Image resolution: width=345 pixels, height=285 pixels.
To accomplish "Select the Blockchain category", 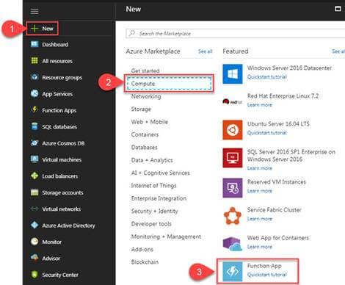I will [145, 262].
